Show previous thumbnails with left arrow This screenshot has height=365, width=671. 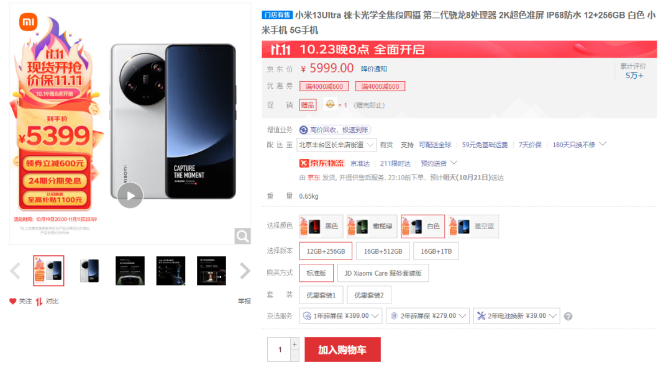[16, 271]
